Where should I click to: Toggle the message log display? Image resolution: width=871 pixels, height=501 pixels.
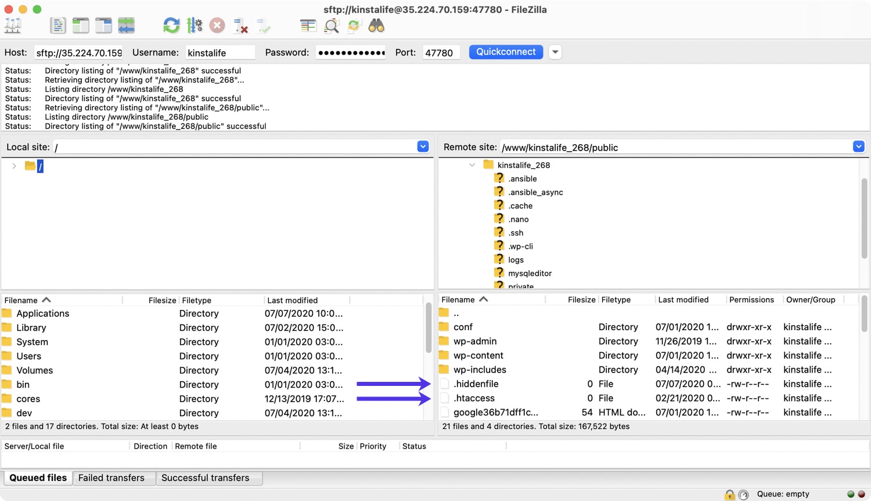coord(59,25)
